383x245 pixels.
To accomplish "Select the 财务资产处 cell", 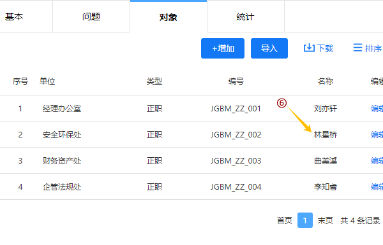I will point(62,160).
